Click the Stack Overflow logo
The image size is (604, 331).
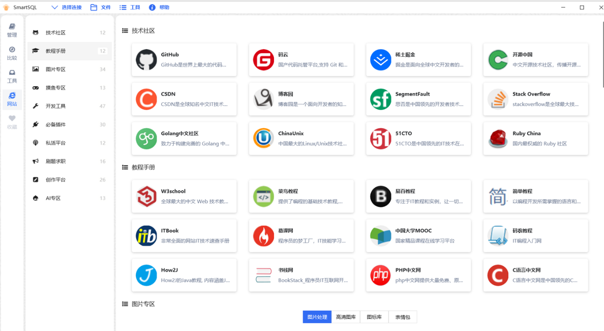point(498,99)
